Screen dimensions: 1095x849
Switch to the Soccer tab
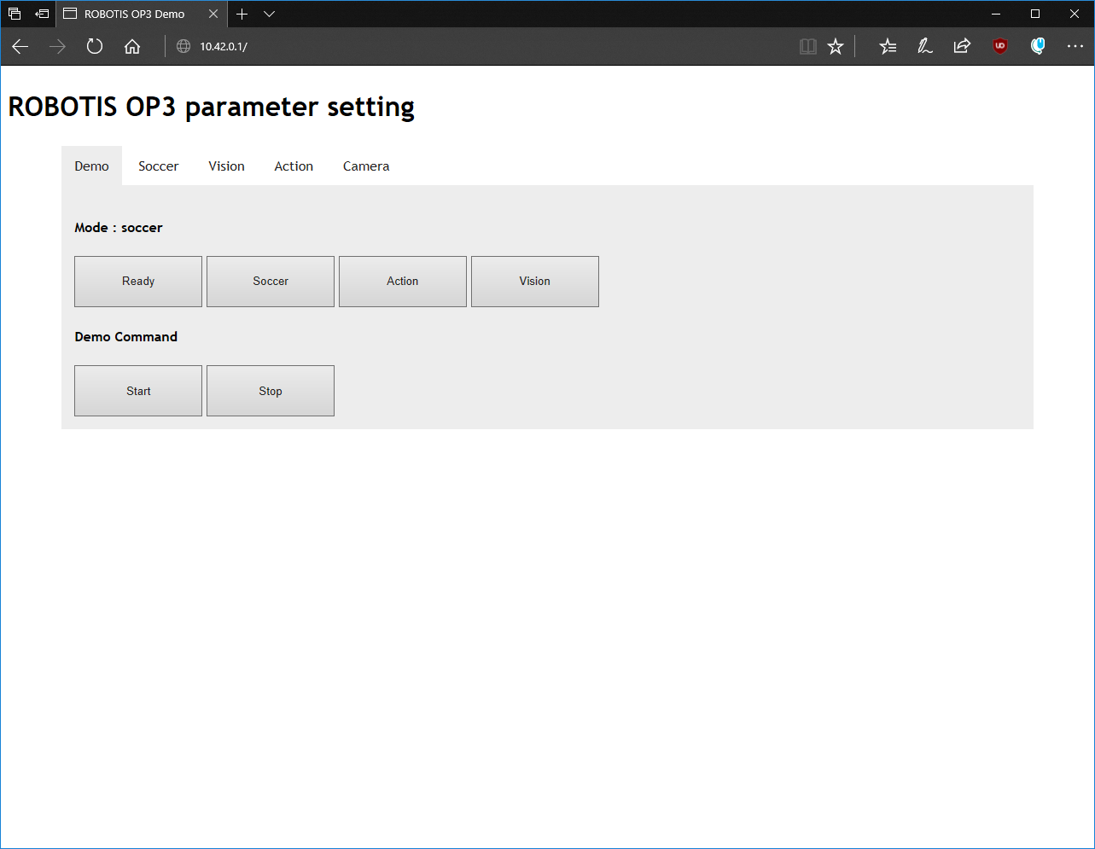coord(159,166)
